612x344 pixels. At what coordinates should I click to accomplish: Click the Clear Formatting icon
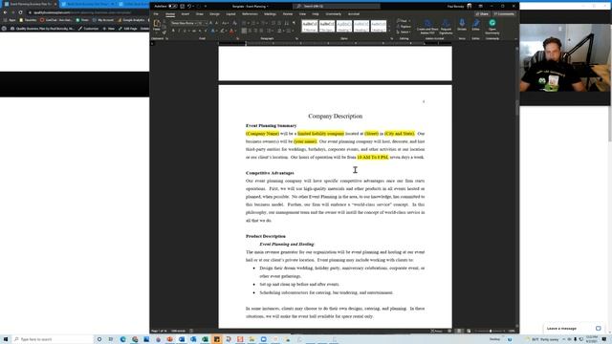click(234, 23)
